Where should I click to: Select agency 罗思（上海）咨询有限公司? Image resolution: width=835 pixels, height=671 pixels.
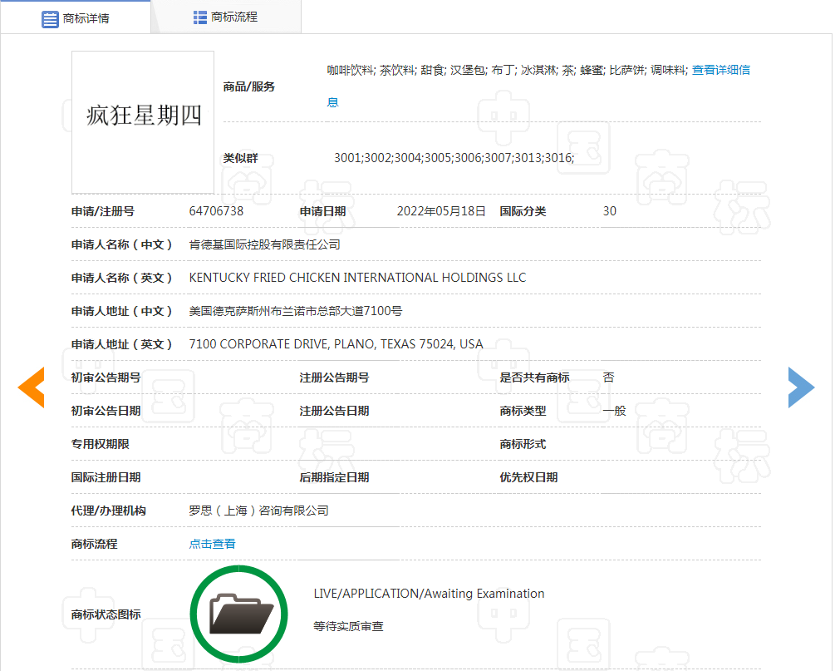tap(258, 511)
